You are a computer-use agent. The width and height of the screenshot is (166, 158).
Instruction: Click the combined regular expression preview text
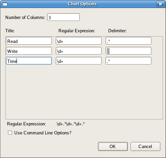pos(71,124)
